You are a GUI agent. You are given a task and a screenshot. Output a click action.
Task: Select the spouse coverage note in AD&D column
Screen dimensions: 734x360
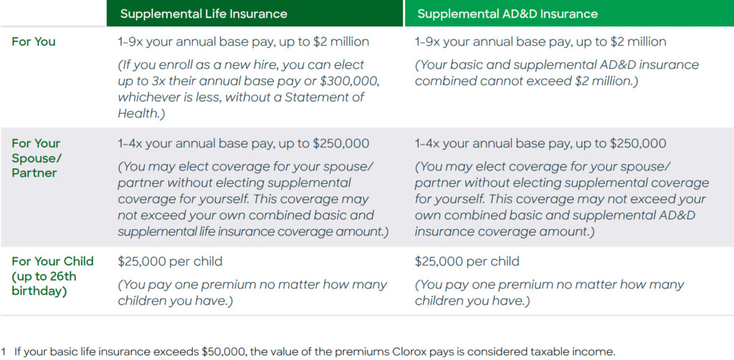561,199
